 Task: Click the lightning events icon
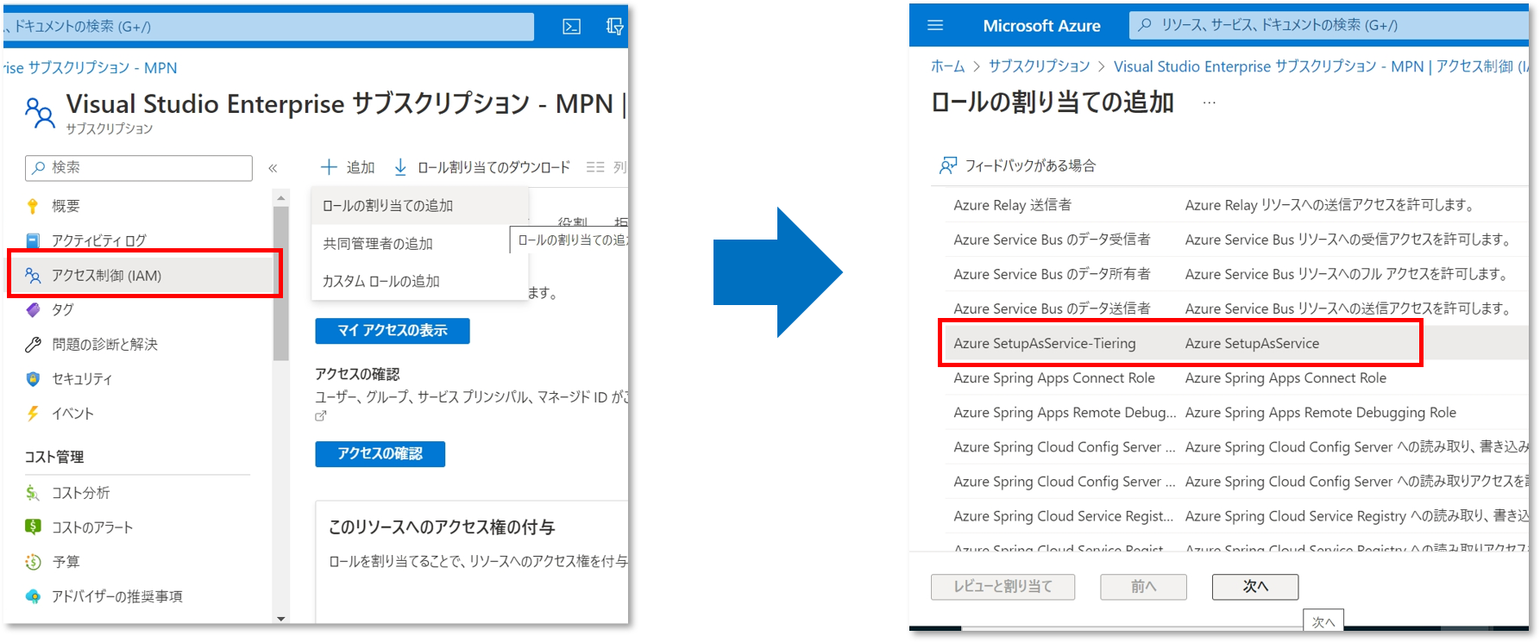33,414
